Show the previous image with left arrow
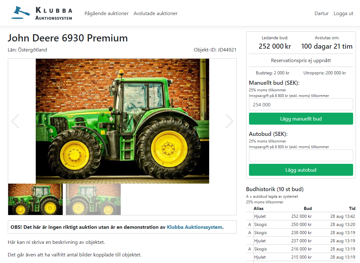Screen dimensions: 360x263 [15, 121]
